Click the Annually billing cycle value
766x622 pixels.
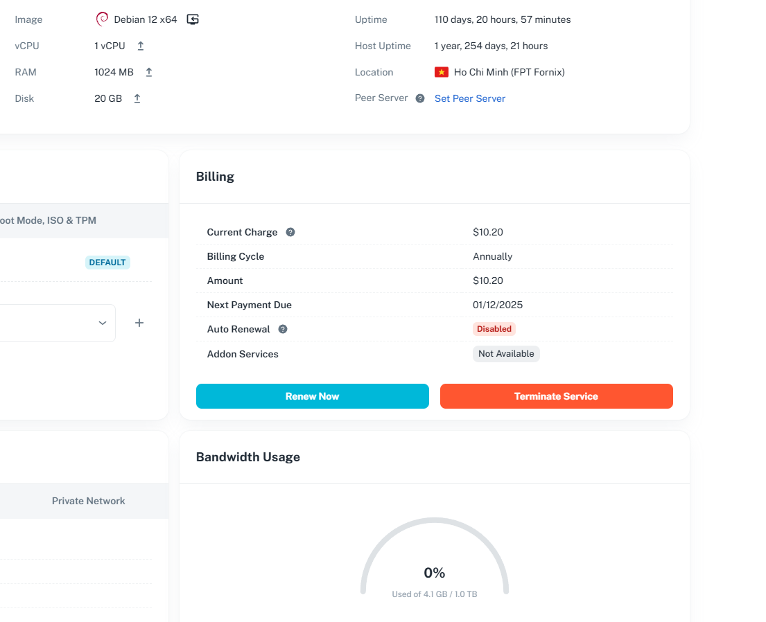pyautogui.click(x=492, y=256)
